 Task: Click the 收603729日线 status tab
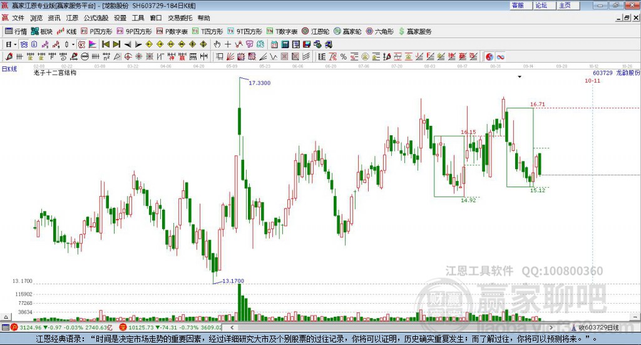[x=596, y=327]
